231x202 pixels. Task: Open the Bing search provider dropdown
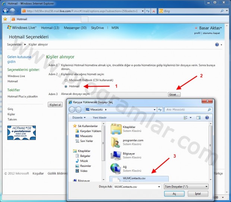(x=227, y=11)
